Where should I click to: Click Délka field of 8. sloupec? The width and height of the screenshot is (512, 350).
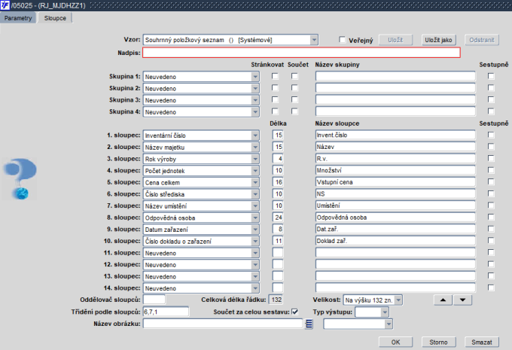pyautogui.click(x=278, y=217)
